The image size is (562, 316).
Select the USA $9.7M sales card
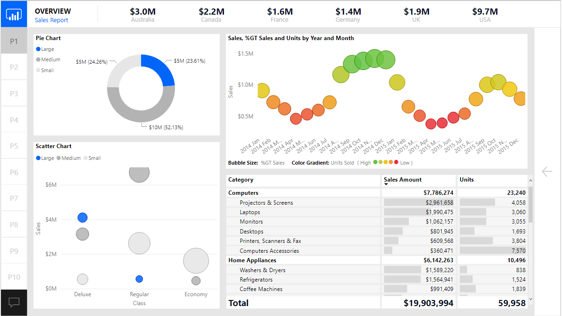point(485,15)
